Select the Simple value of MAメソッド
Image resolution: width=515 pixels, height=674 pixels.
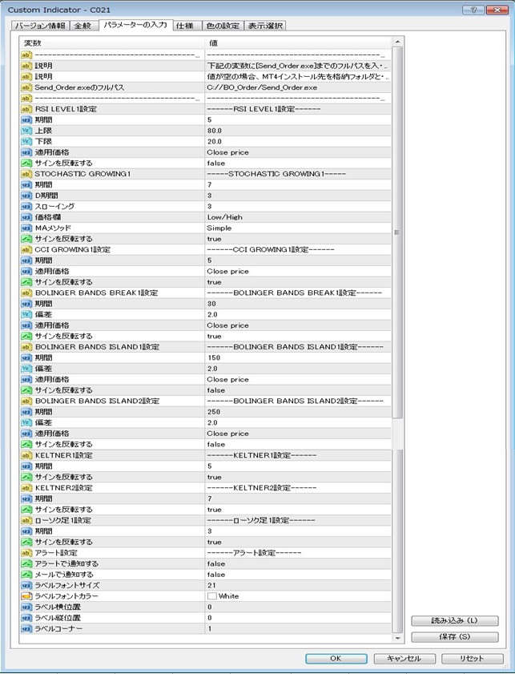pyautogui.click(x=219, y=228)
